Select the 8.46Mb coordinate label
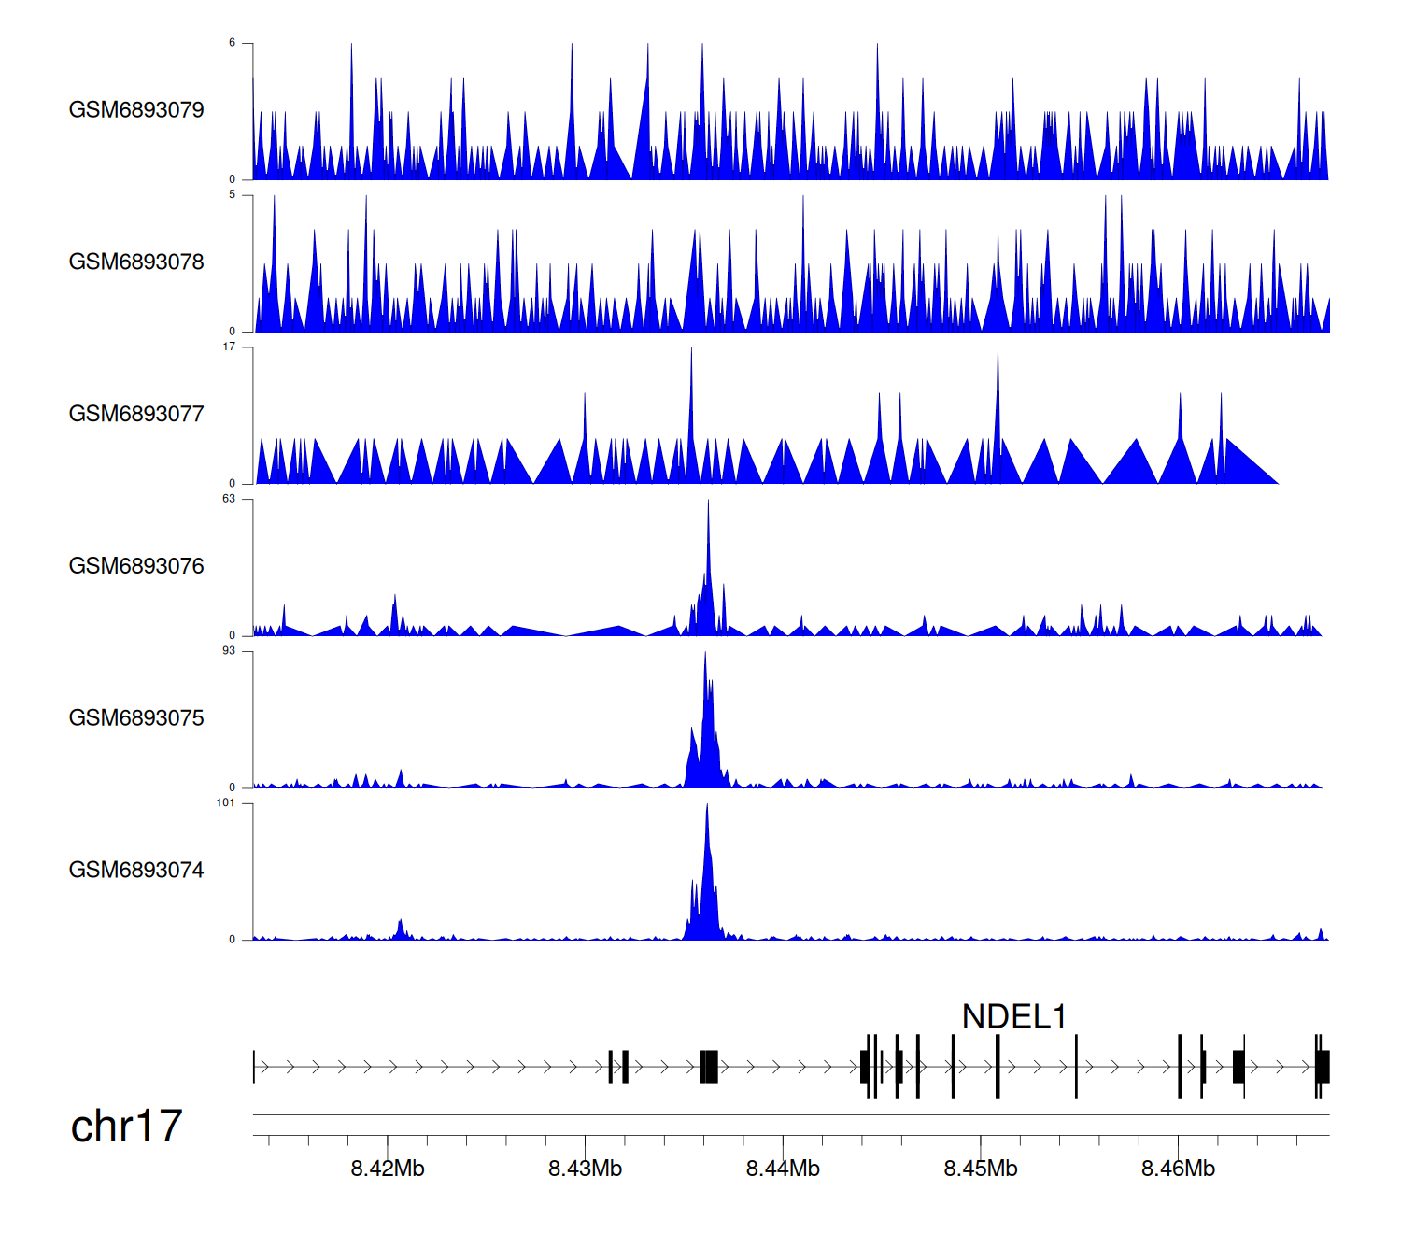Screen dimensions: 1401x1233 [x=1178, y=1169]
